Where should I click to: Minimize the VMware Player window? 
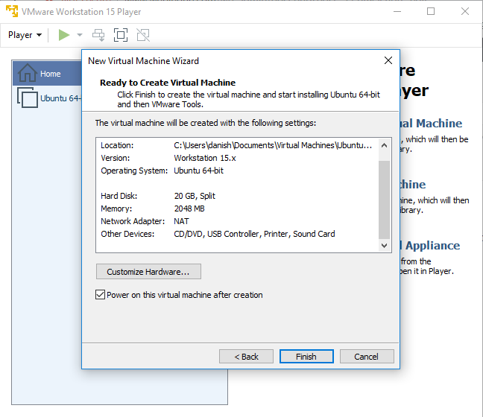tap(397, 11)
